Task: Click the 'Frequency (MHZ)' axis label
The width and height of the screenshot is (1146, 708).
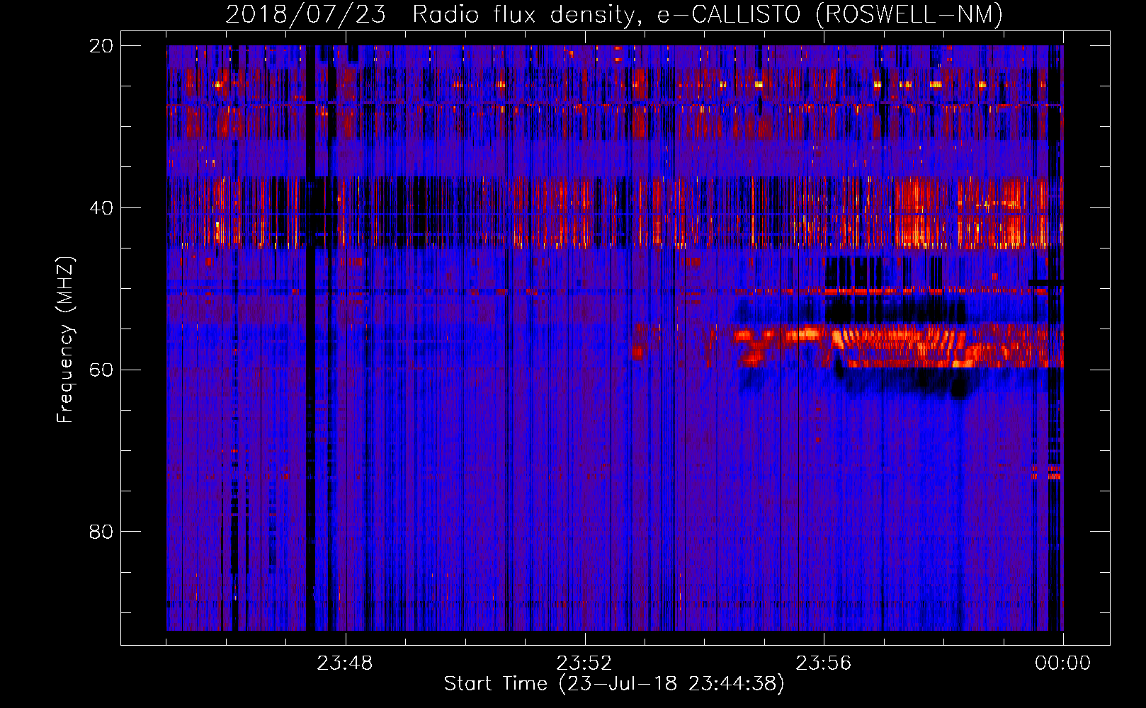Action: click(x=65, y=339)
